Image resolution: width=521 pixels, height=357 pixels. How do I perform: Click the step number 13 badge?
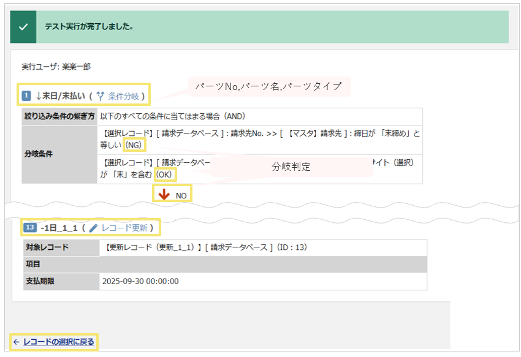[30, 227]
